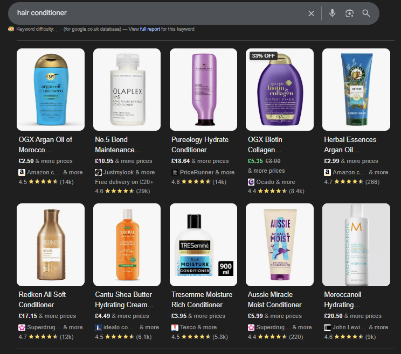Open the OGX Biotin Collagen title
Image resolution: width=401 pixels, height=354 pixels.
coord(265,145)
